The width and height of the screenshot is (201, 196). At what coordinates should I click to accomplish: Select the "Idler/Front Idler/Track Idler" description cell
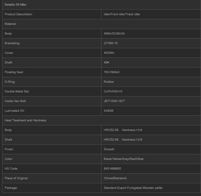[x=122, y=14]
